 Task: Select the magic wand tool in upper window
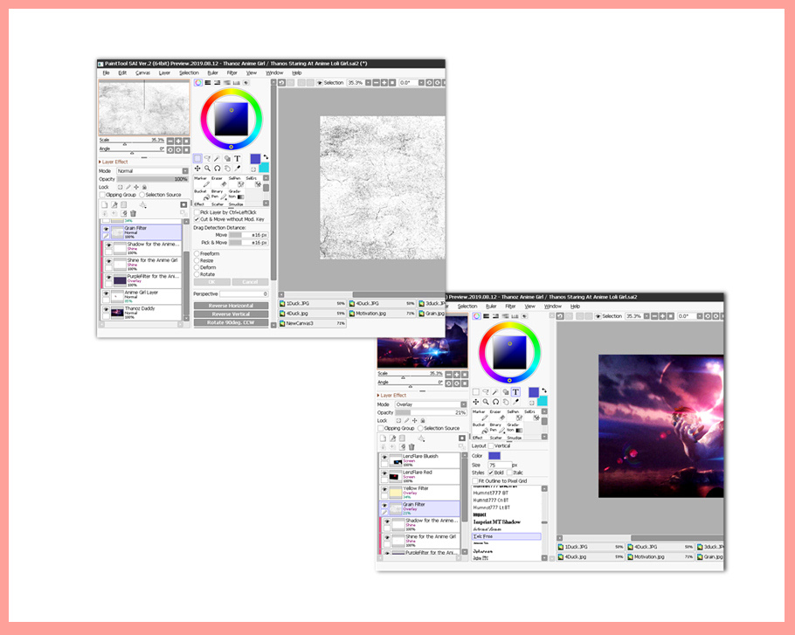(217, 159)
